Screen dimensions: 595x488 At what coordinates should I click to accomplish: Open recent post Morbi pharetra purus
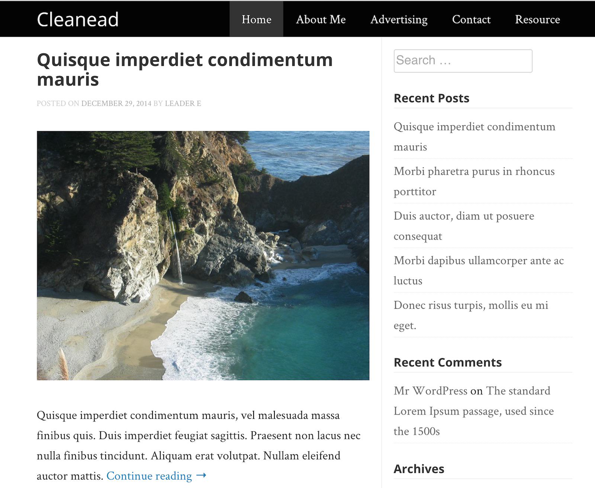tap(474, 171)
